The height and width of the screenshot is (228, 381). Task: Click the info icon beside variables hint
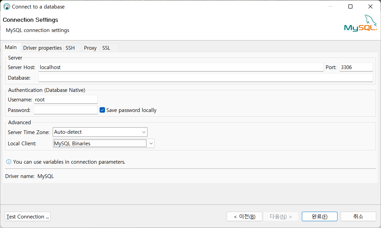(x=9, y=162)
